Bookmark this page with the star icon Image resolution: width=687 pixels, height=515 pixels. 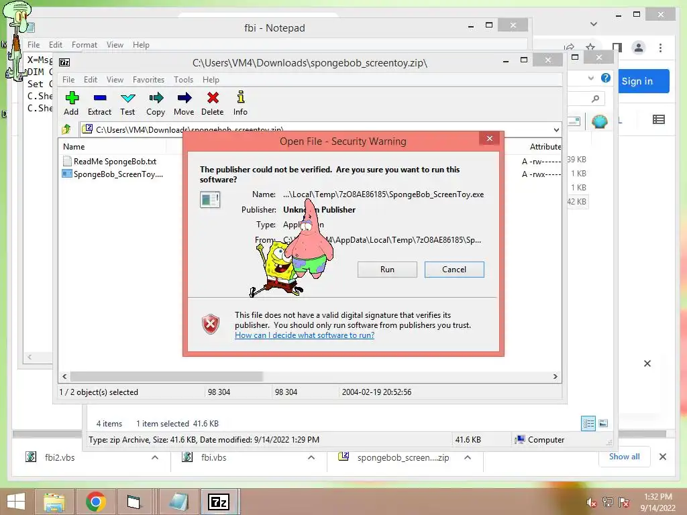point(590,48)
